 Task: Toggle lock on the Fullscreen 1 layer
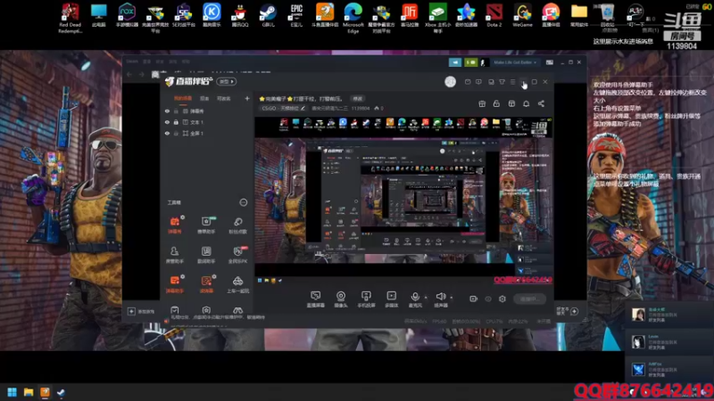point(176,133)
